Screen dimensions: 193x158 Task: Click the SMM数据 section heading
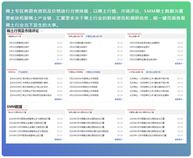click(x=15, y=107)
